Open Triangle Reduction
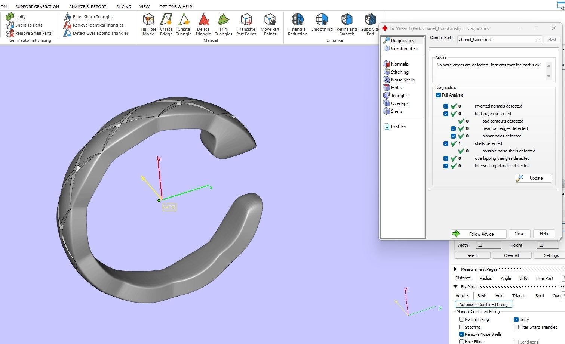 pos(298,25)
